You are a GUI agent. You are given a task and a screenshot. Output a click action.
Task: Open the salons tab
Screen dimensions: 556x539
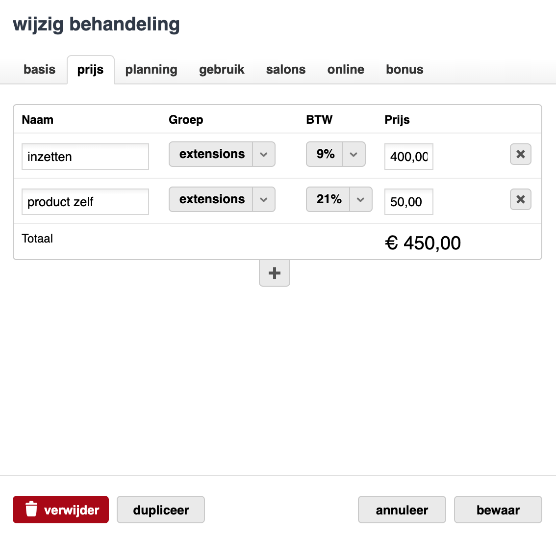(x=286, y=69)
